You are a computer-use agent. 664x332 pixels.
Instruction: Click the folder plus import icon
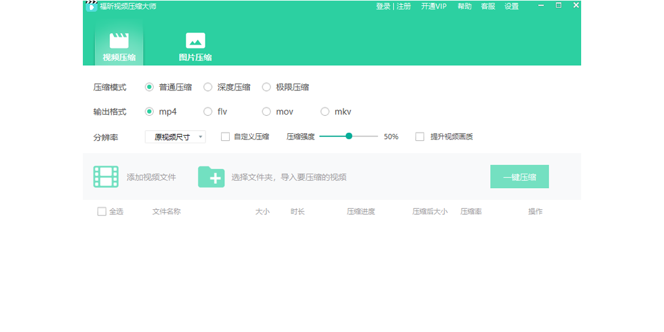coord(211,177)
